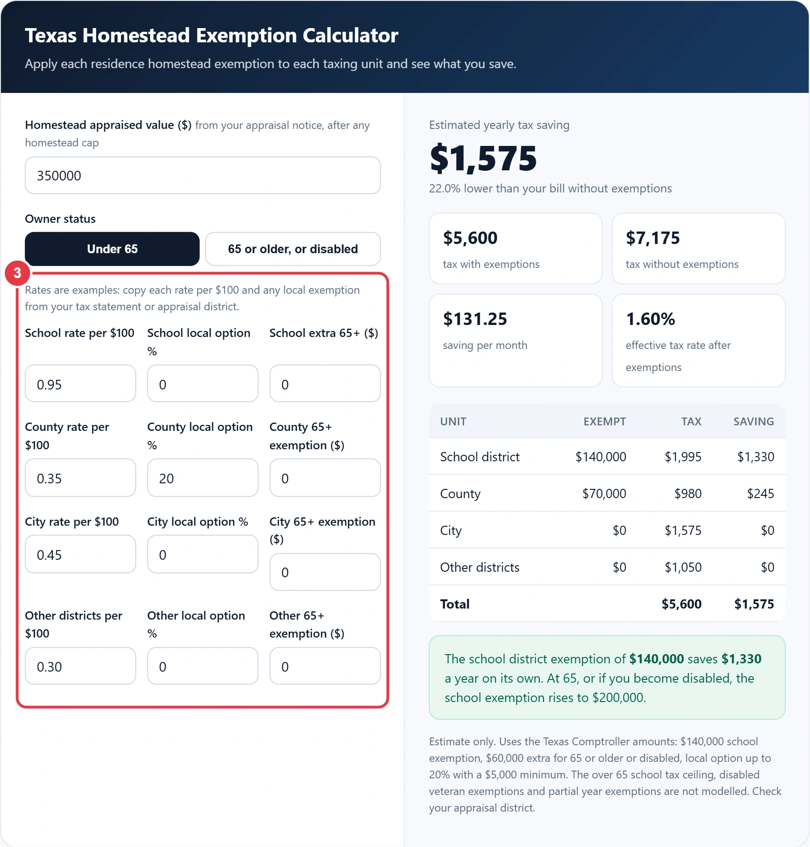Edit the County local option % field

tap(202, 478)
